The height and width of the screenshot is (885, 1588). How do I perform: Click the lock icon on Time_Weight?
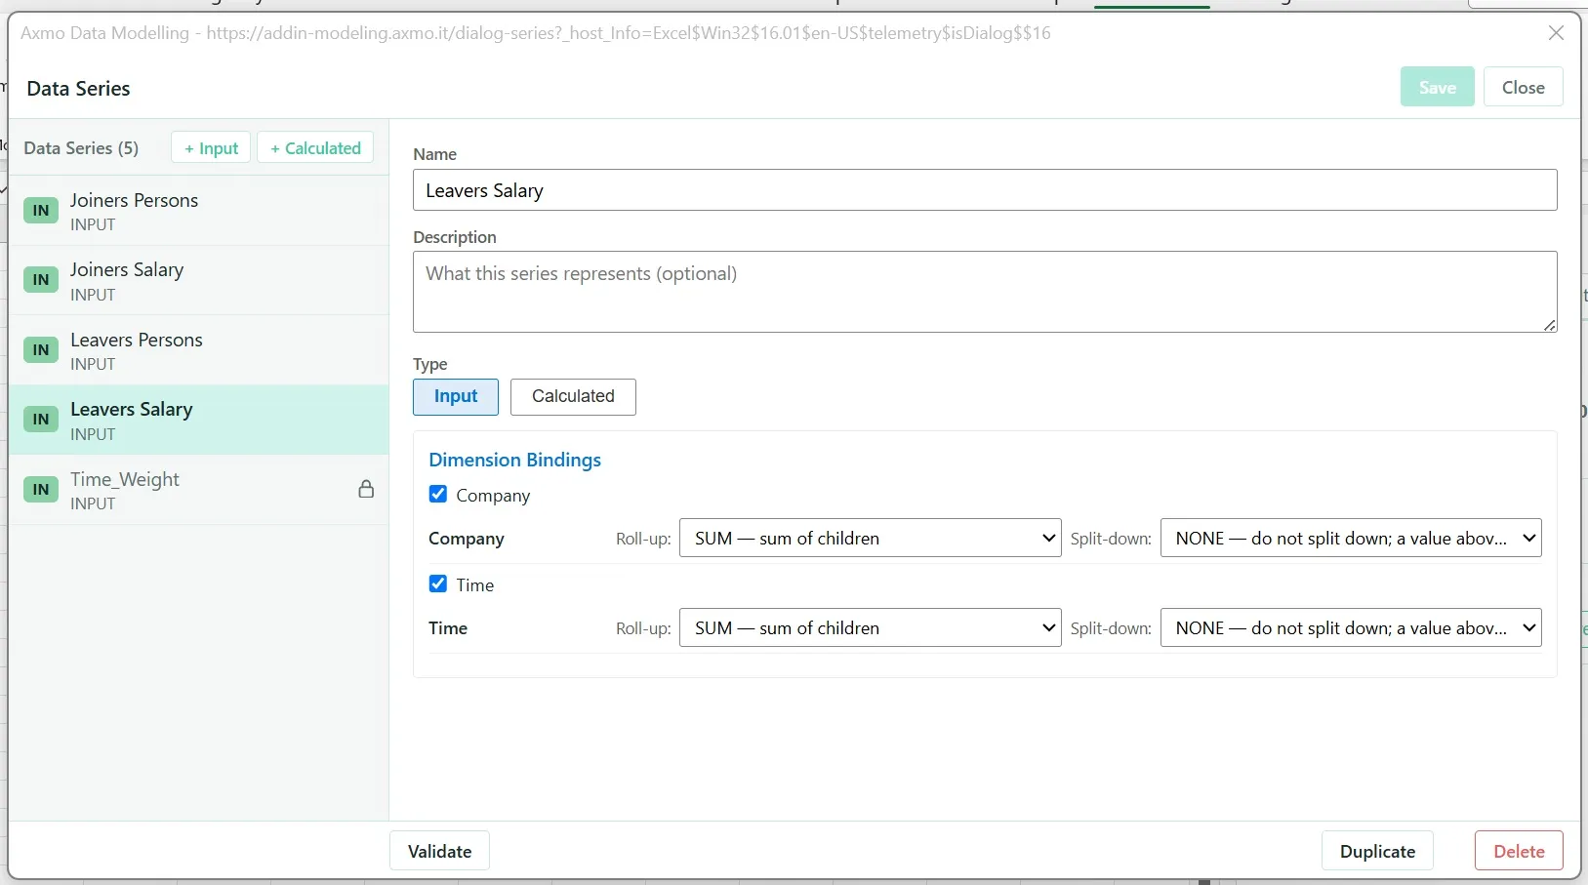[x=366, y=489]
